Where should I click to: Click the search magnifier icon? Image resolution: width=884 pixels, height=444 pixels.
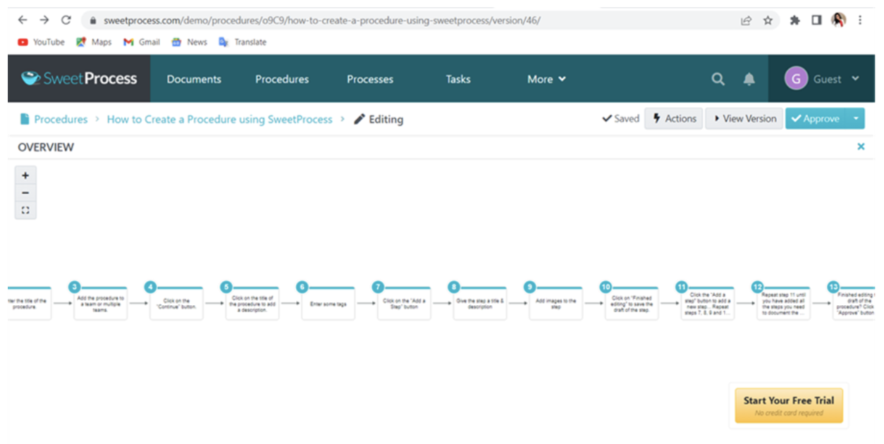click(x=718, y=79)
